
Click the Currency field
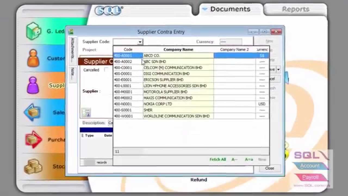[x=231, y=42]
